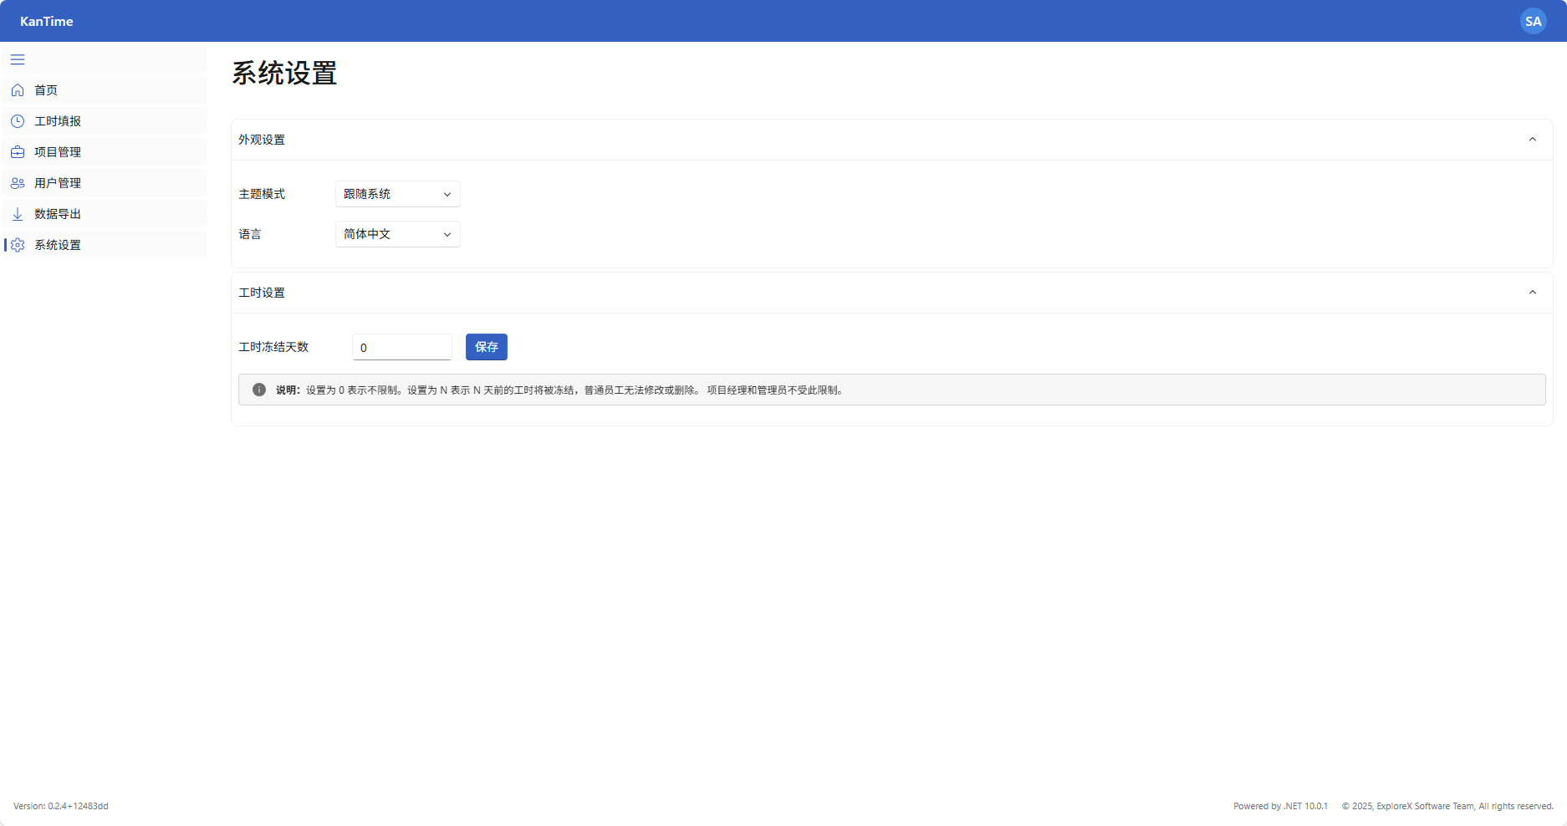Viewport: 1567px width, 826px height.
Task: Click the info icon in 说明 note
Action: click(x=259, y=390)
